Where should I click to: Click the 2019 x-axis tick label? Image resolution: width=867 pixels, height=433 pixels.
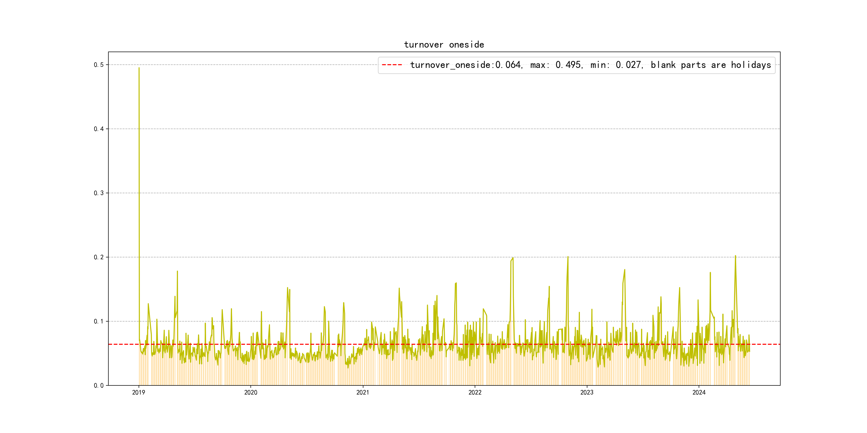(x=138, y=392)
